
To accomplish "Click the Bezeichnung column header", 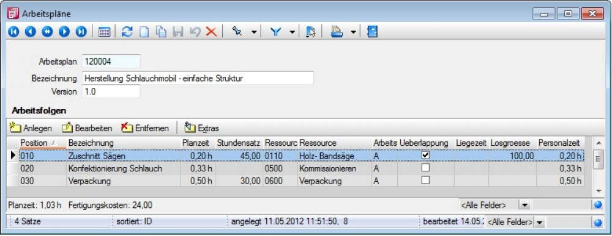I will (x=124, y=143).
